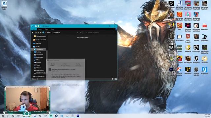Screen dimensions: 211x118
Task: Click Restore Default in the faded properties dialog
Action: coord(56,85)
